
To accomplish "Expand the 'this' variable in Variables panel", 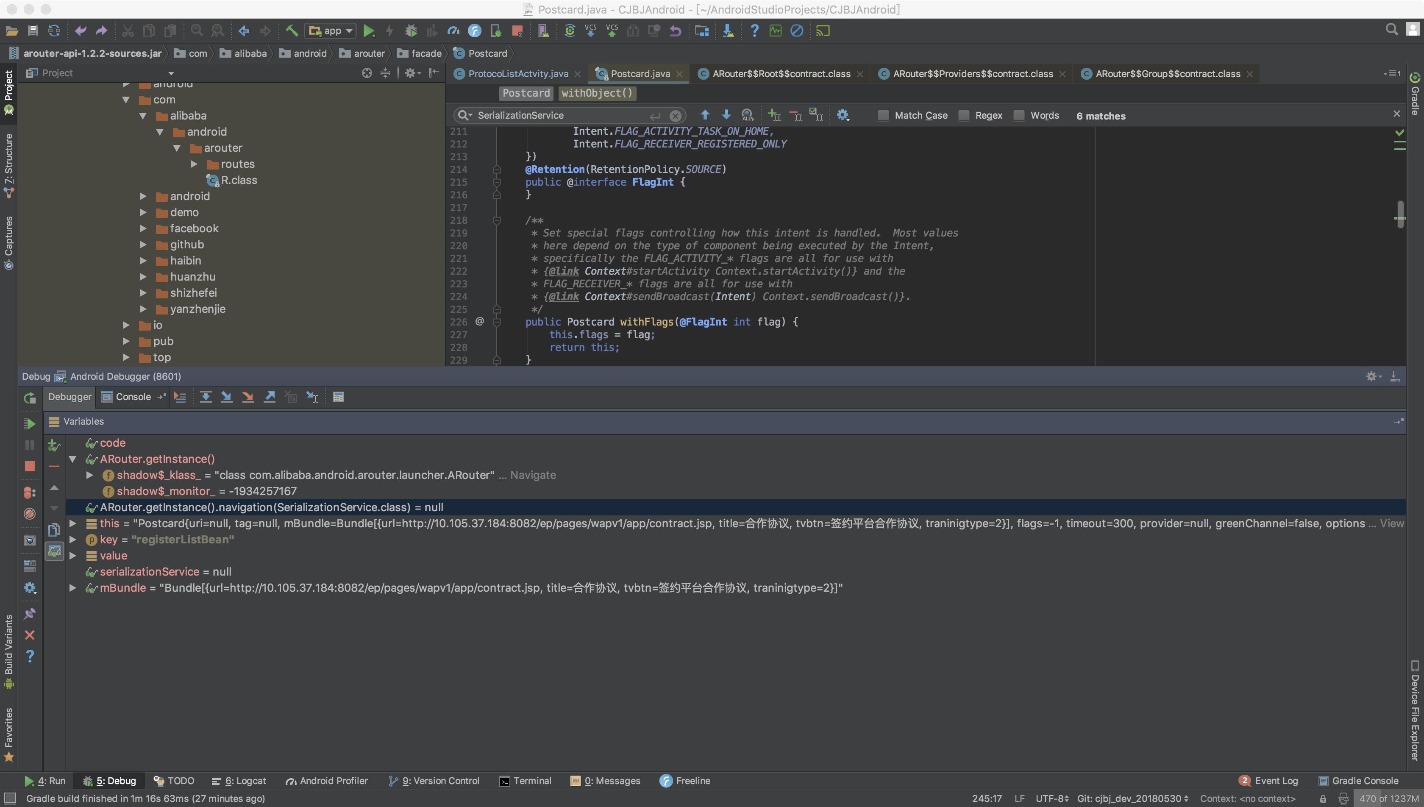I will 73,523.
